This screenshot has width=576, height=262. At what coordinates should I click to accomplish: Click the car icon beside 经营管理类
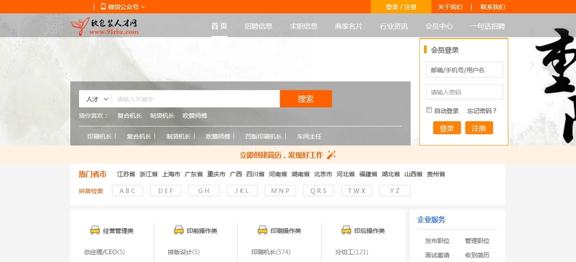pos(95,230)
